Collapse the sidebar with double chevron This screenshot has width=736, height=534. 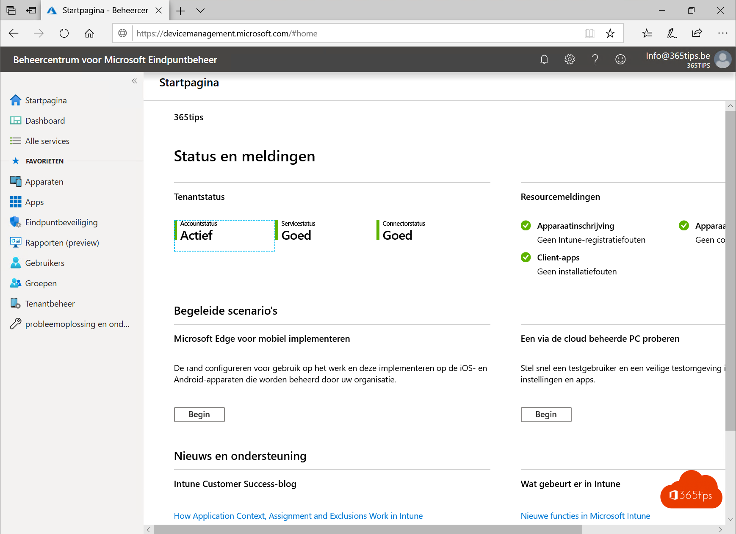[x=134, y=81]
